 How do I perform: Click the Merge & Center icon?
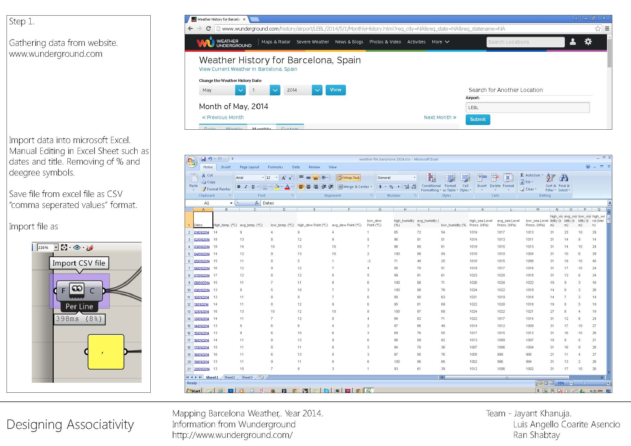click(x=340, y=187)
